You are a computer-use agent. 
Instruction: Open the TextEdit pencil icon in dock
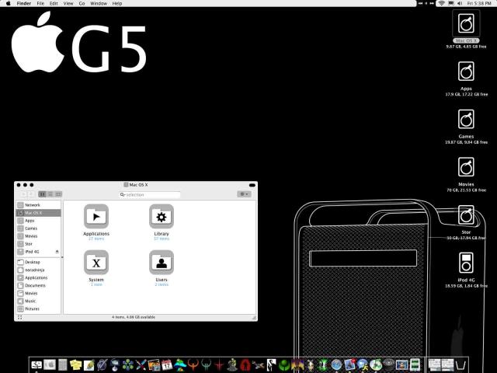click(x=89, y=364)
